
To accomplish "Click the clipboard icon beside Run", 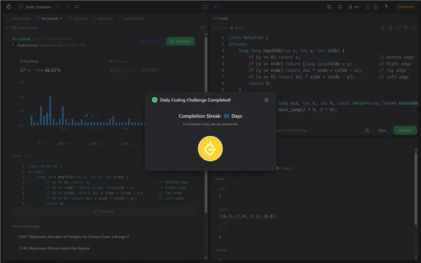I will (x=367, y=131).
